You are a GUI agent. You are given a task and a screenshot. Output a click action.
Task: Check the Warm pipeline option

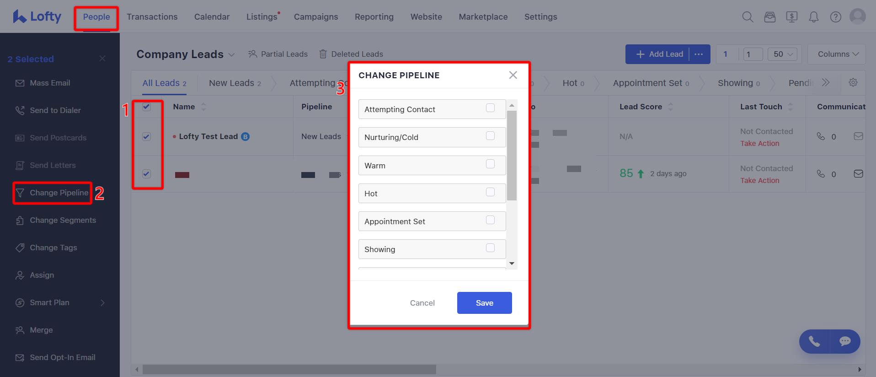pos(490,164)
